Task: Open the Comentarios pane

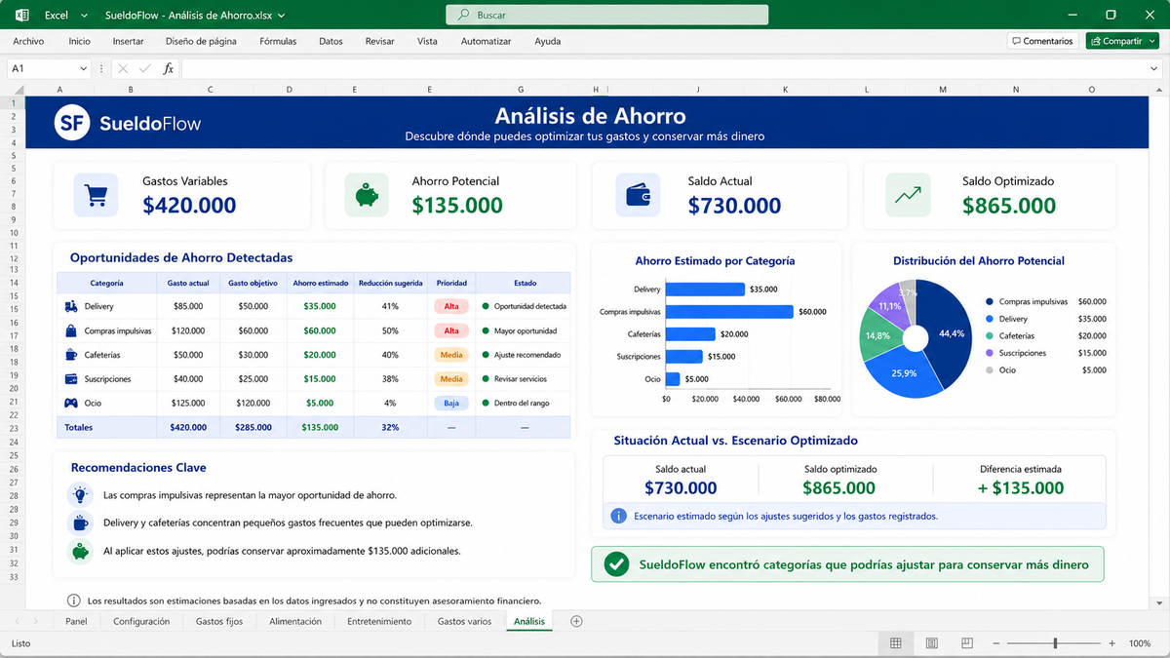Action: point(1042,41)
